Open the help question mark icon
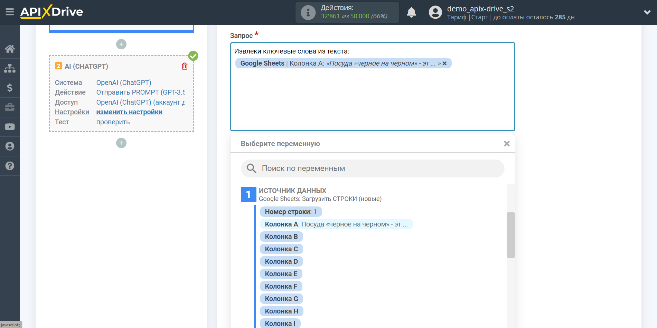The image size is (657, 328). coord(10,166)
